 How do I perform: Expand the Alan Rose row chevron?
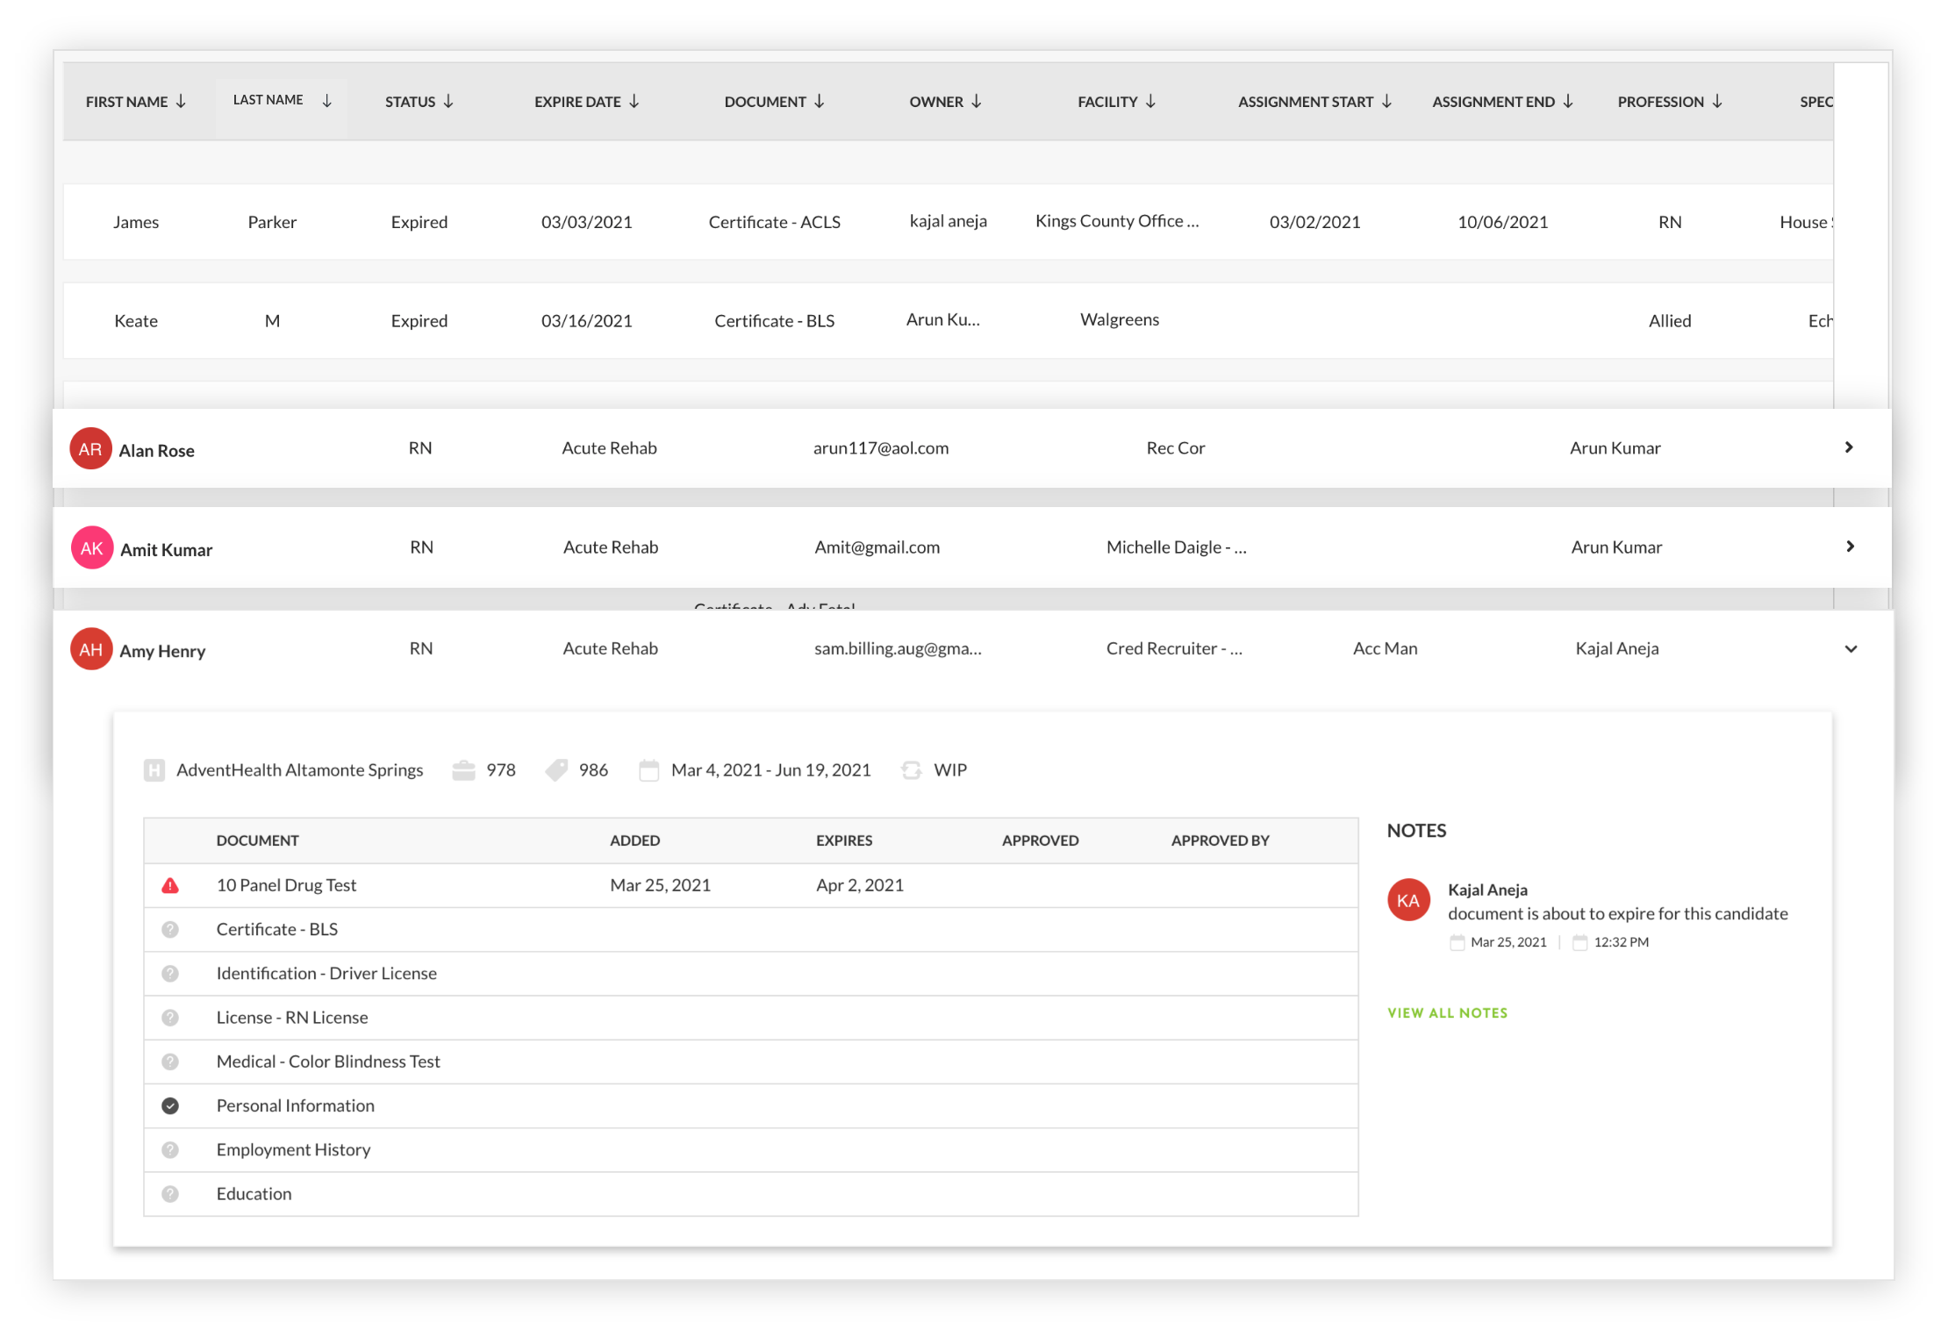[1849, 447]
